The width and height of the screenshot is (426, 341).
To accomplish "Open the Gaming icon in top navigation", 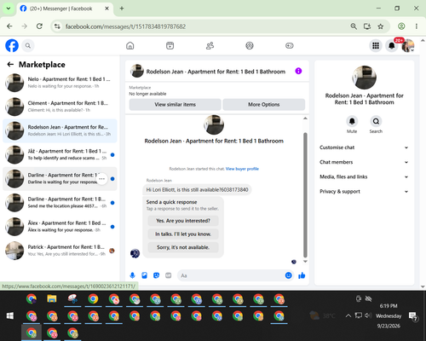I will pyautogui.click(x=290, y=45).
